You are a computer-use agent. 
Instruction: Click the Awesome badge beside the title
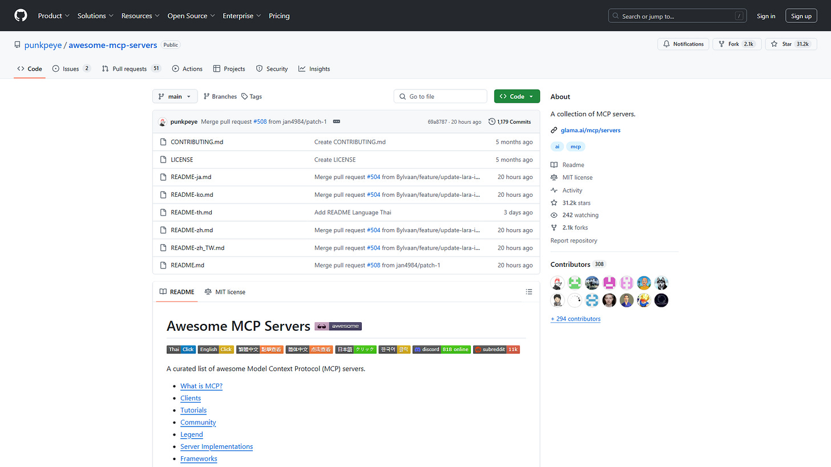point(338,326)
